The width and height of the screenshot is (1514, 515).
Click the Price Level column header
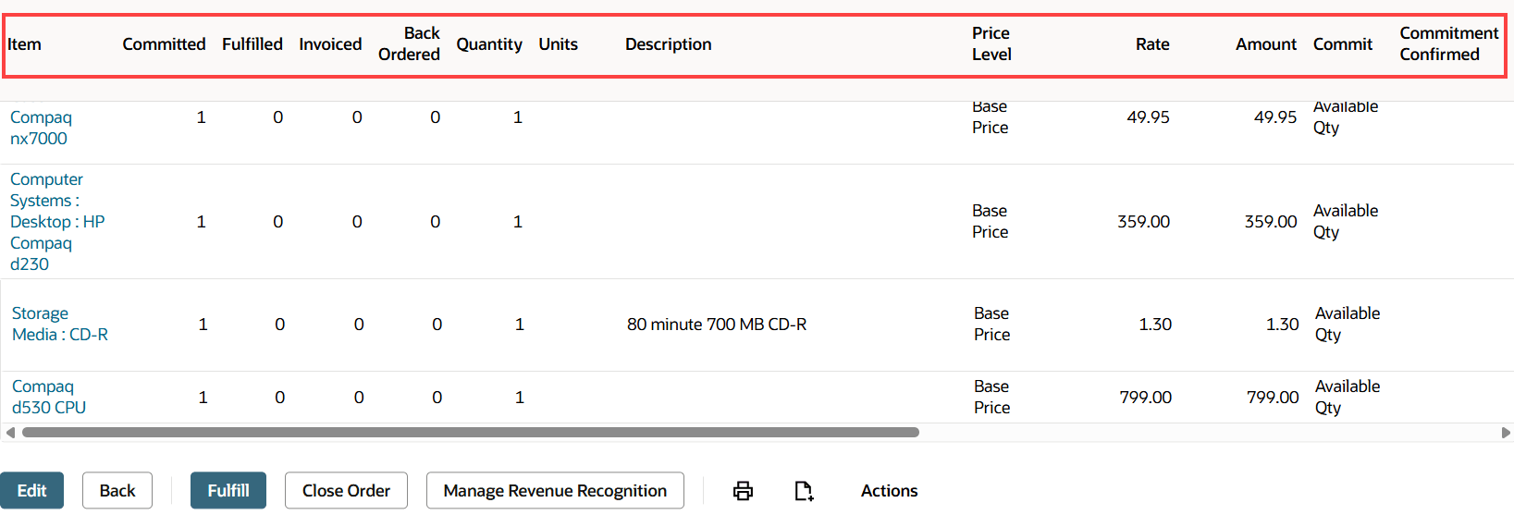pos(991,43)
